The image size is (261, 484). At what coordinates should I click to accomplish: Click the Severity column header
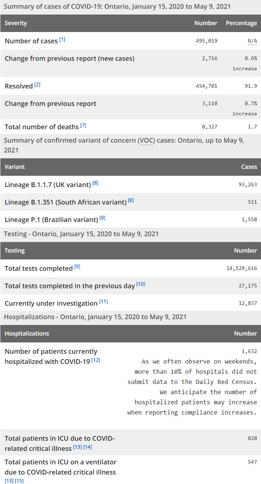pyautogui.click(x=16, y=23)
